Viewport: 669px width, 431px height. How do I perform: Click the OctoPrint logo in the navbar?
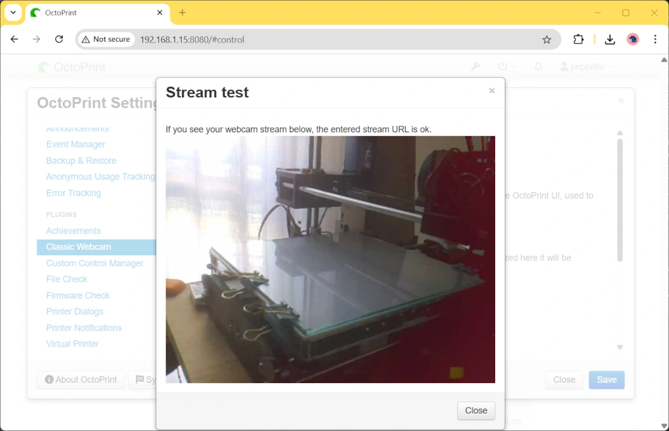[72, 67]
